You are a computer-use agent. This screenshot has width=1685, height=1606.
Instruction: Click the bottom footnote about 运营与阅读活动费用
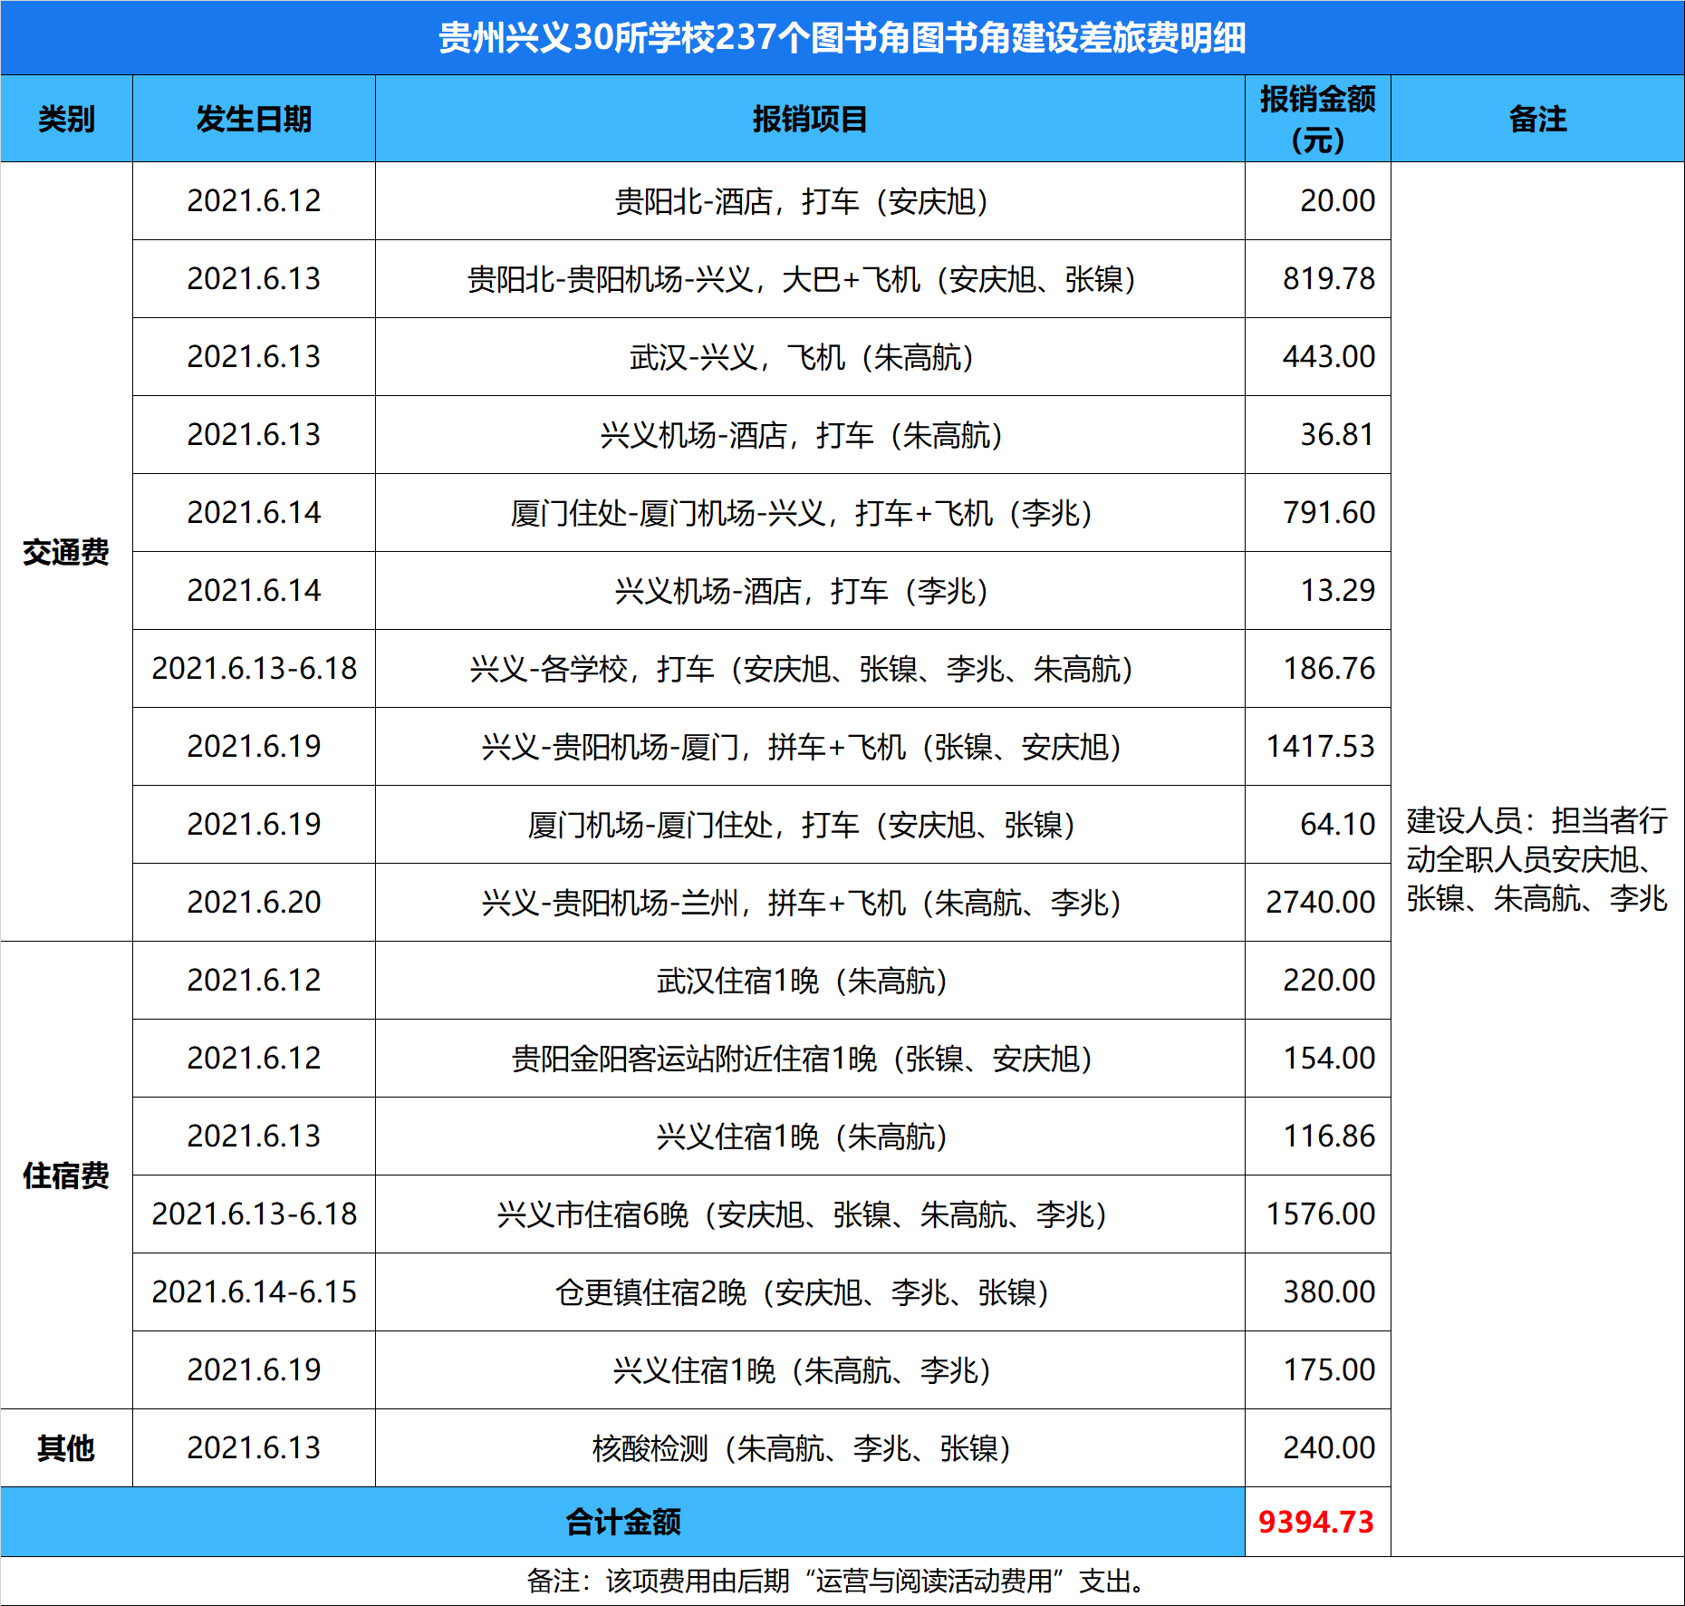coord(842,1581)
